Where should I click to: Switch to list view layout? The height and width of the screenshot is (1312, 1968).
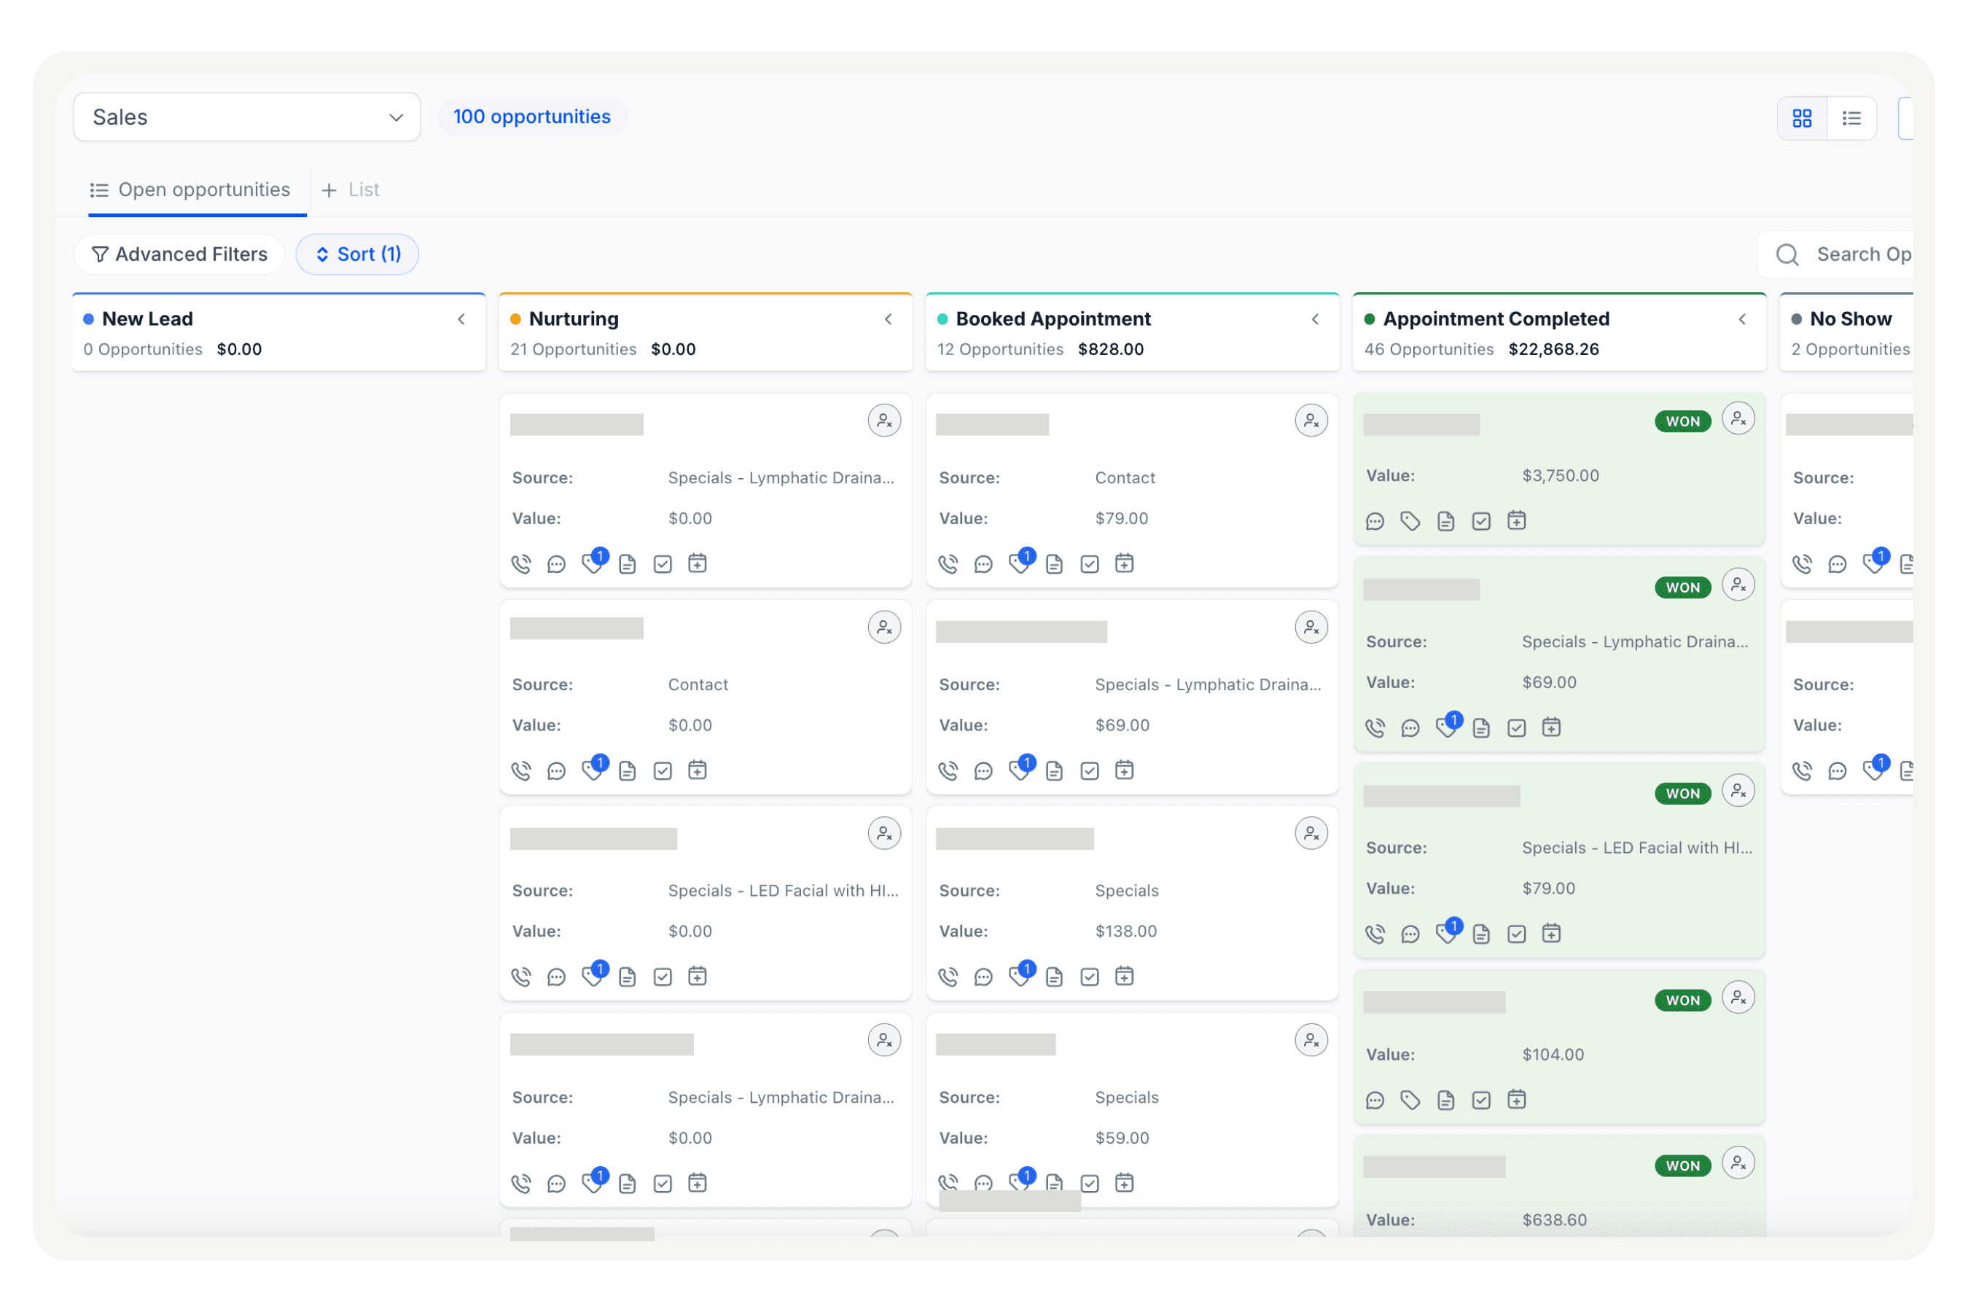[x=1851, y=118]
